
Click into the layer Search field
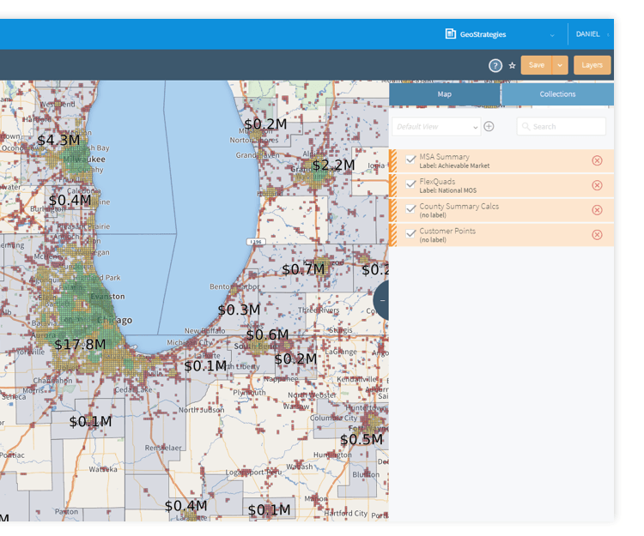click(561, 127)
